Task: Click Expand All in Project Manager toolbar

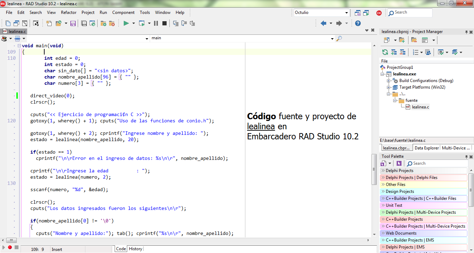Action: (394, 52)
